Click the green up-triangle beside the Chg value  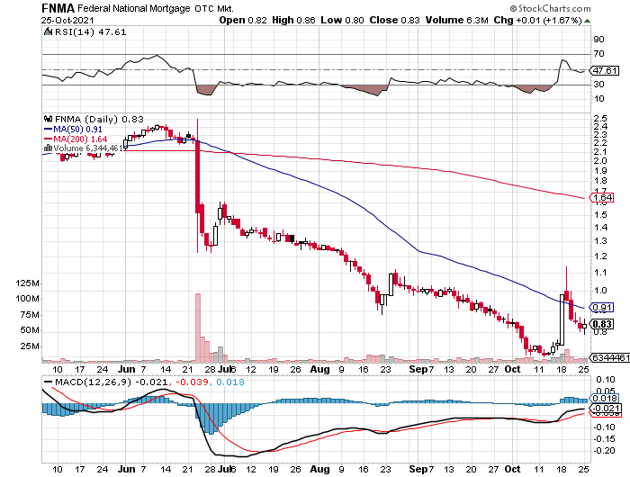(x=587, y=21)
